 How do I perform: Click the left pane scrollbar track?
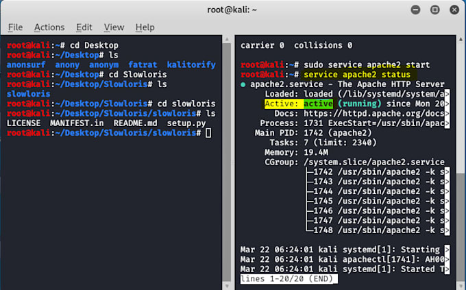click(x=227, y=162)
